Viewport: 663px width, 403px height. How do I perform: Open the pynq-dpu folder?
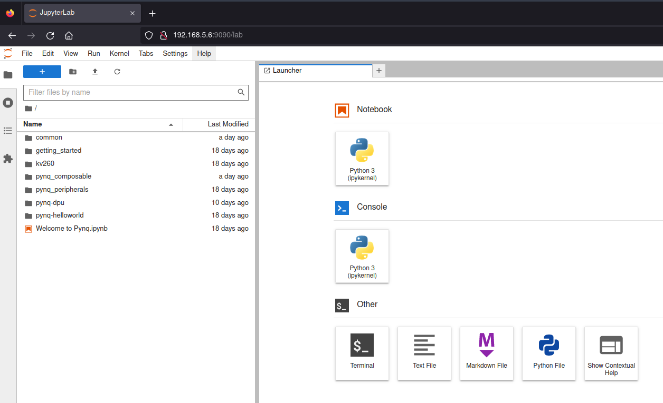(x=50, y=203)
